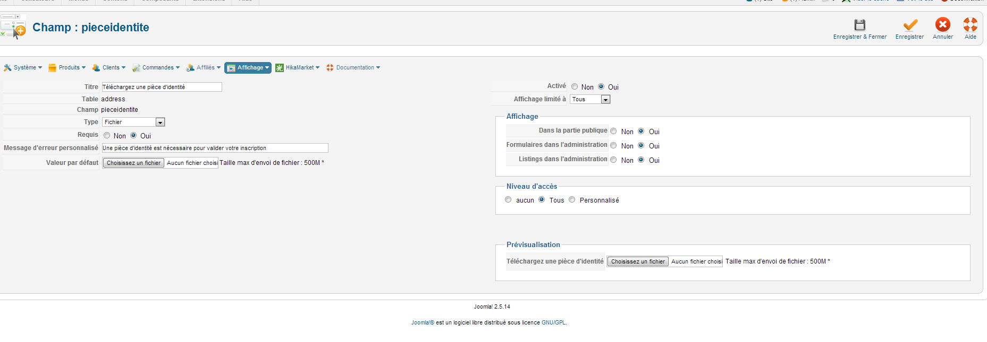Set Activé to Non

pos(575,86)
